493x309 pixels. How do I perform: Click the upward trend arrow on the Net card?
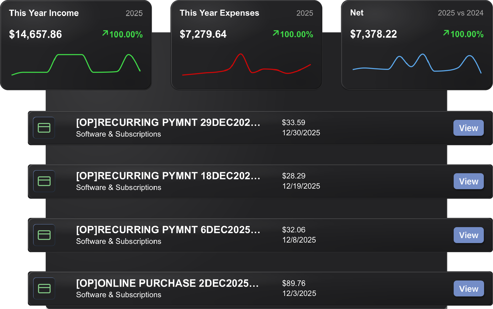pos(446,33)
